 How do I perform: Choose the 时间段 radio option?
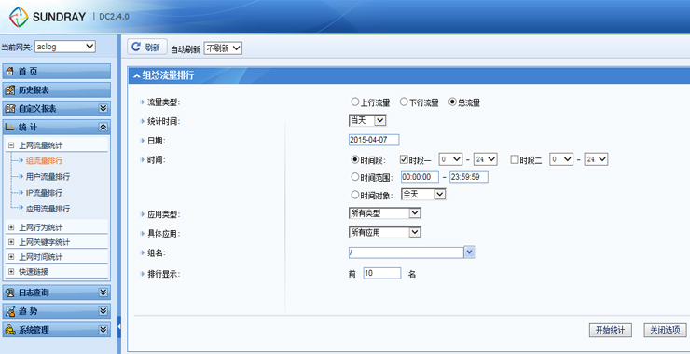[354, 159]
